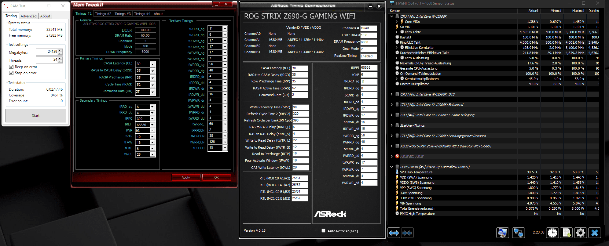Select Timings #4 tab in MemTweakIt
609x246 pixels.
click(x=142, y=14)
